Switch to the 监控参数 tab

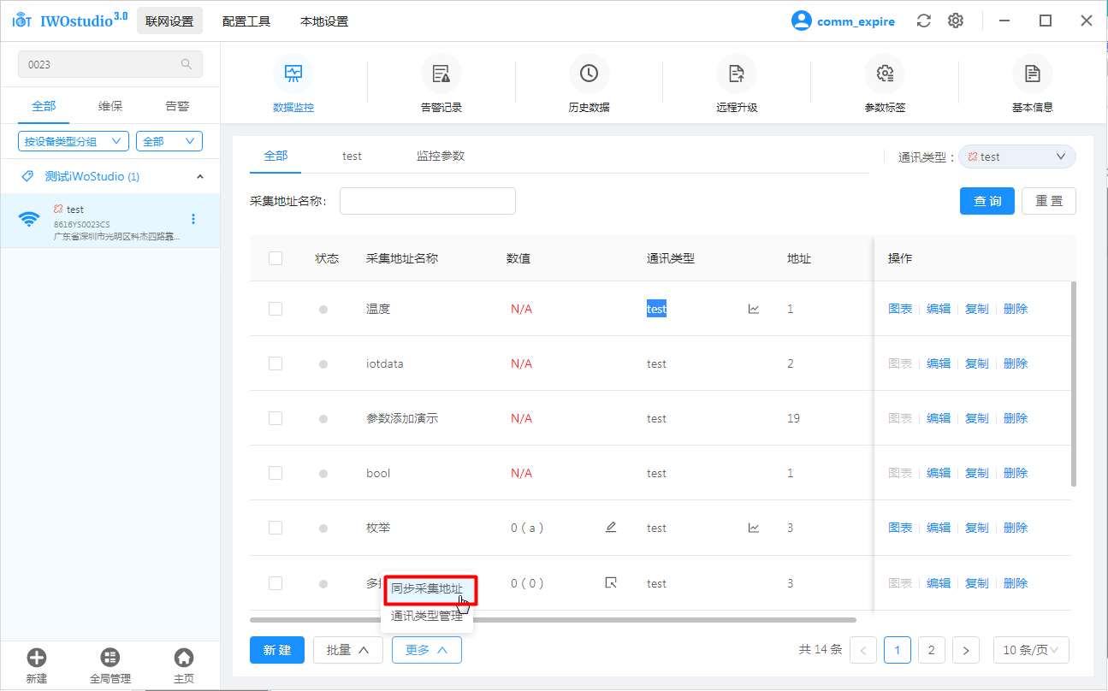pyautogui.click(x=440, y=156)
